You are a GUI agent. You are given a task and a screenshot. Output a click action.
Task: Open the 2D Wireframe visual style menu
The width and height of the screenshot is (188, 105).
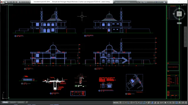(x=9, y=5)
